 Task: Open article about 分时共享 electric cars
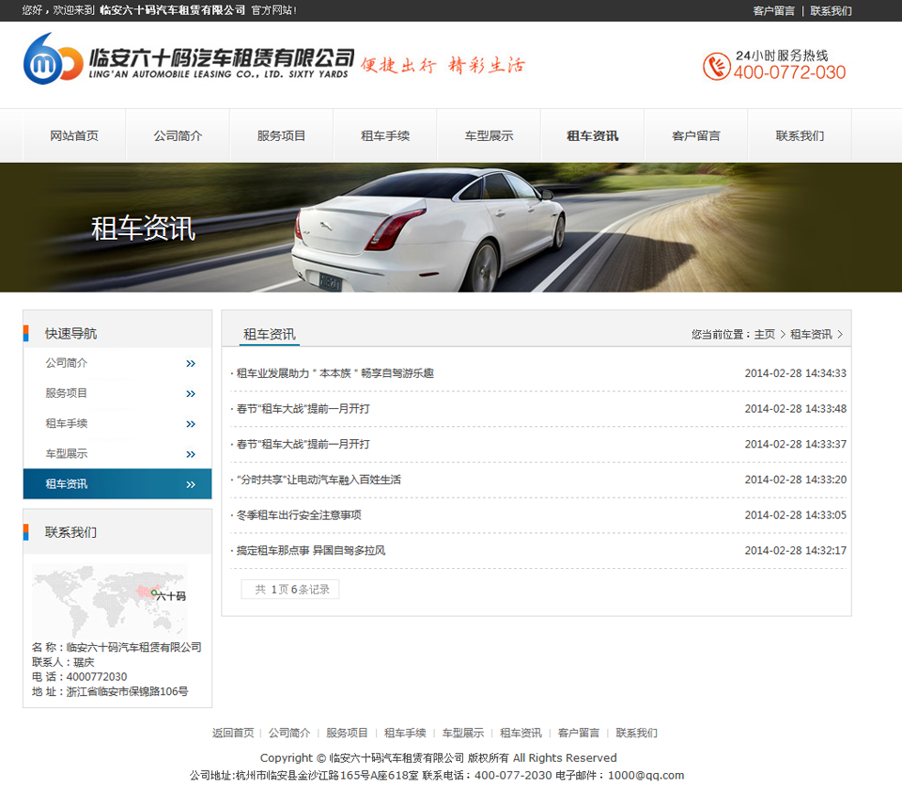click(319, 480)
